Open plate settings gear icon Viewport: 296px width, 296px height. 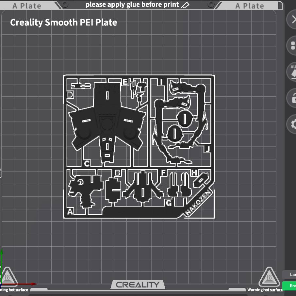[292, 124]
